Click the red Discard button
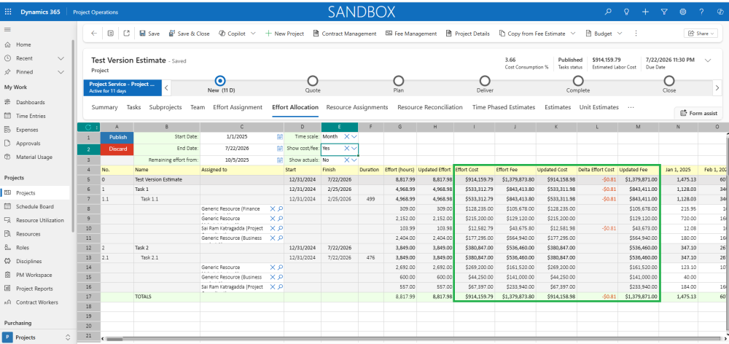The image size is (729, 344). (x=117, y=149)
